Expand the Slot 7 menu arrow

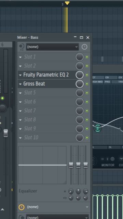click(x=20, y=111)
